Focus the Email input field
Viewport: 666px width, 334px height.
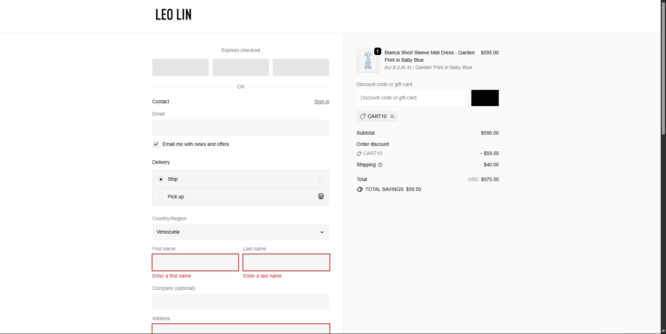click(241, 127)
